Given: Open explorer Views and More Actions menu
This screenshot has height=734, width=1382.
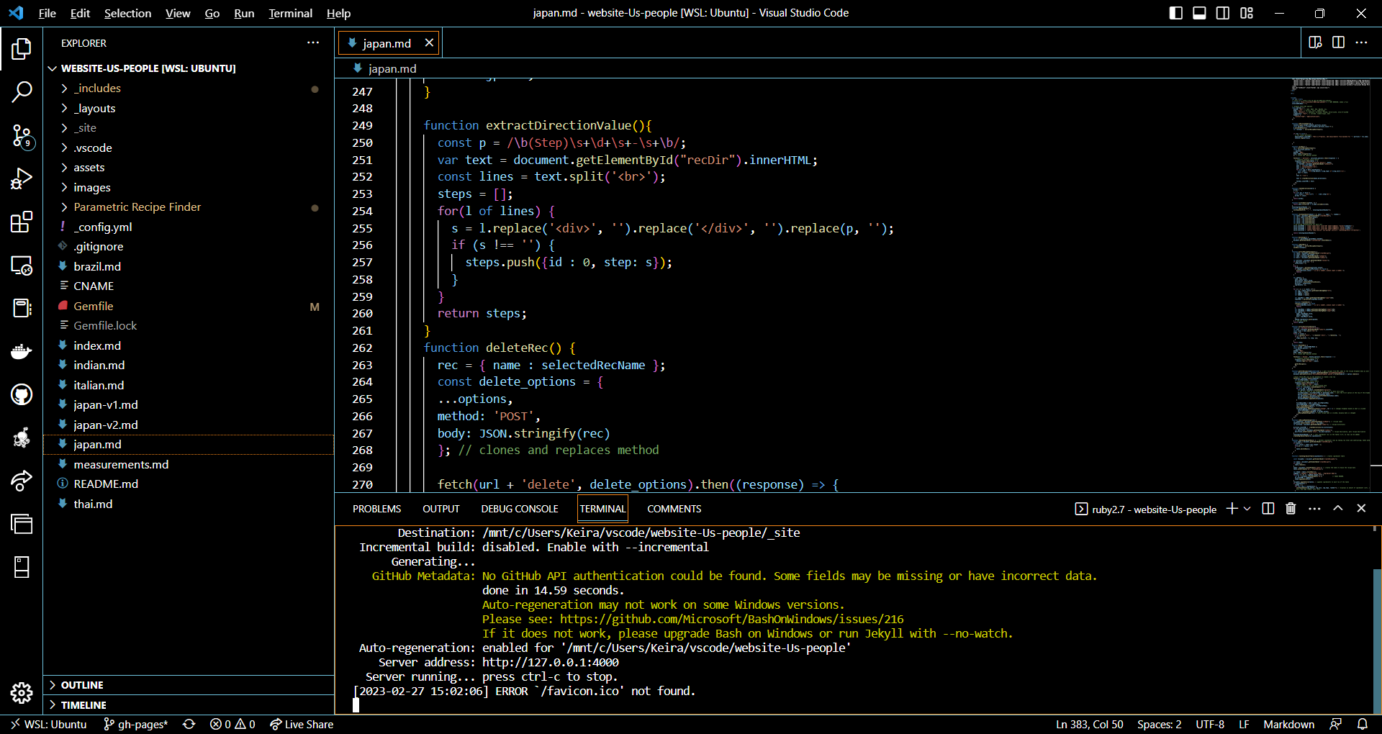Looking at the screenshot, I should 313,43.
